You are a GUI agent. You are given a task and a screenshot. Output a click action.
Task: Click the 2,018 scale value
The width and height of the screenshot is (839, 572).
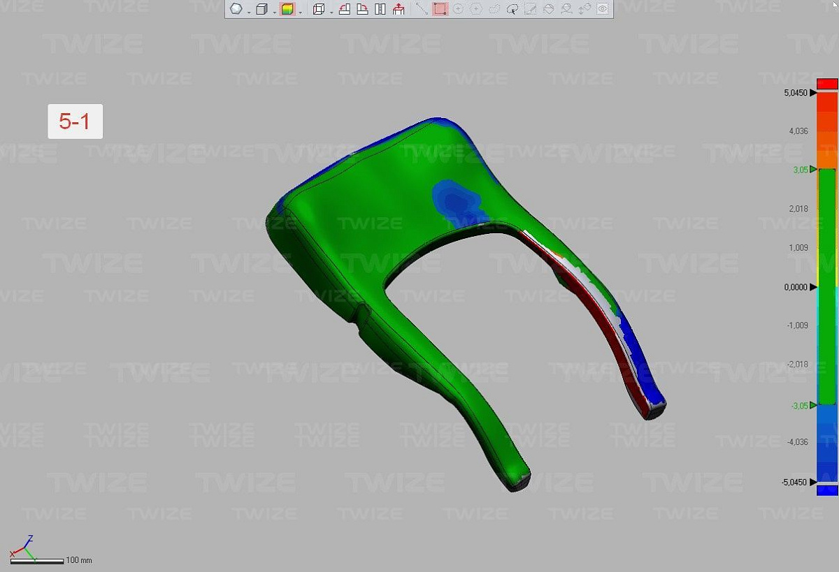click(x=798, y=209)
